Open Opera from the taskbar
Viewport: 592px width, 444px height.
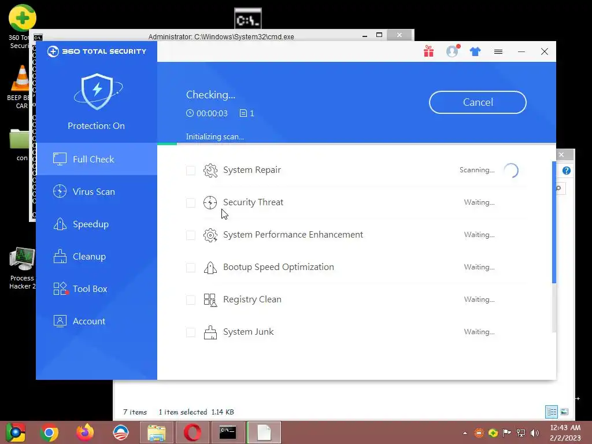point(192,432)
